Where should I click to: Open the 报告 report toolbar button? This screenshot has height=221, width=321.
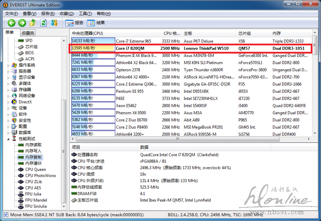click(75, 23)
